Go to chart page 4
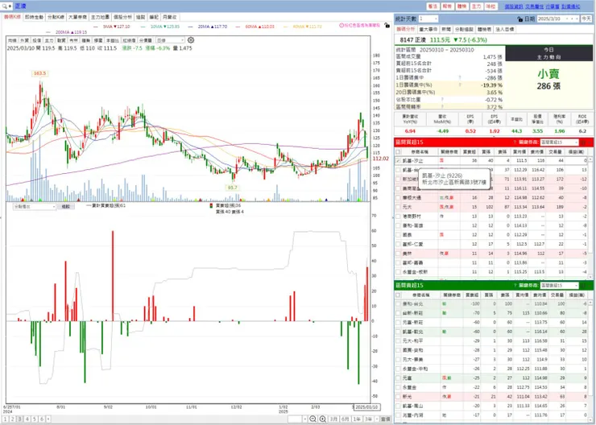This screenshot has height=425, width=596. 27,419
